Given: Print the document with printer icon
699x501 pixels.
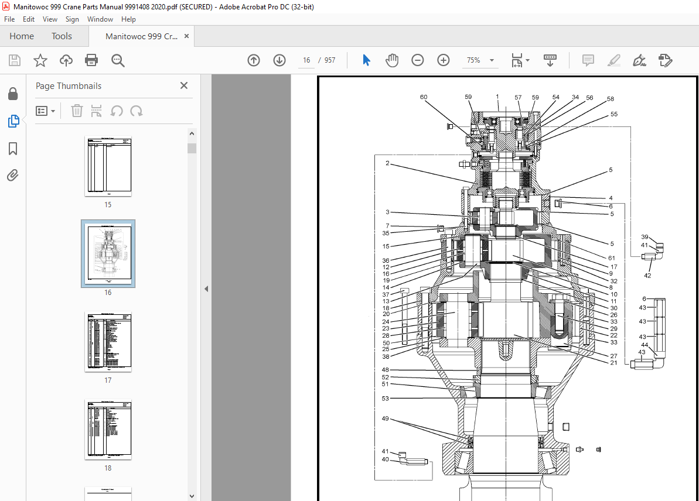Looking at the screenshot, I should pyautogui.click(x=91, y=60).
